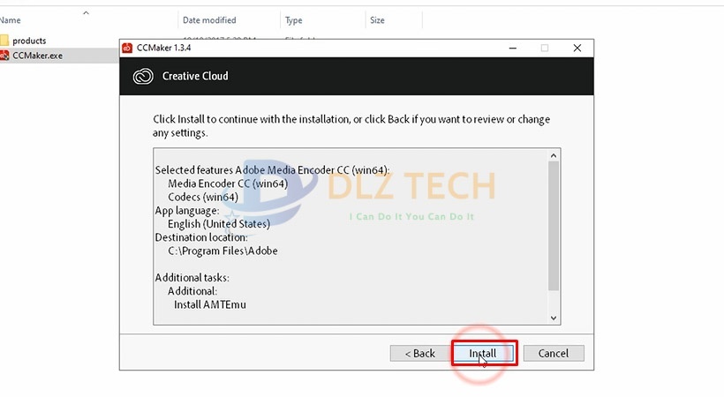Click 'Media Encoder CC (win64)' feature line
This screenshot has width=724, height=397.
click(x=228, y=184)
